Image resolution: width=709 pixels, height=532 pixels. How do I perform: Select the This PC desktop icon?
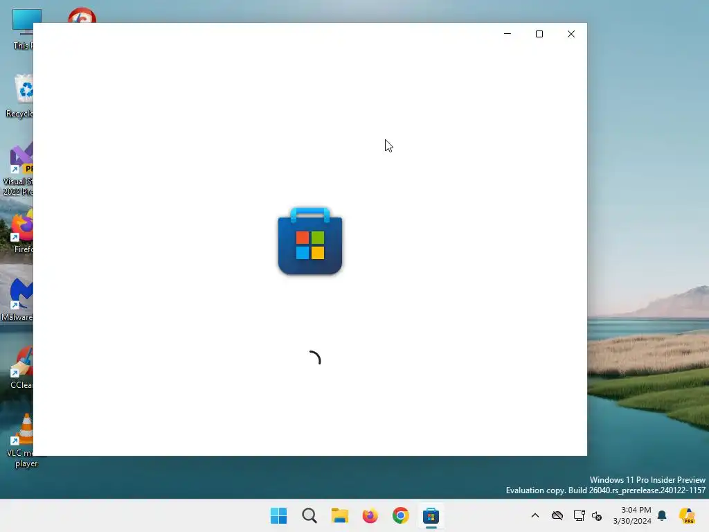tap(21, 29)
